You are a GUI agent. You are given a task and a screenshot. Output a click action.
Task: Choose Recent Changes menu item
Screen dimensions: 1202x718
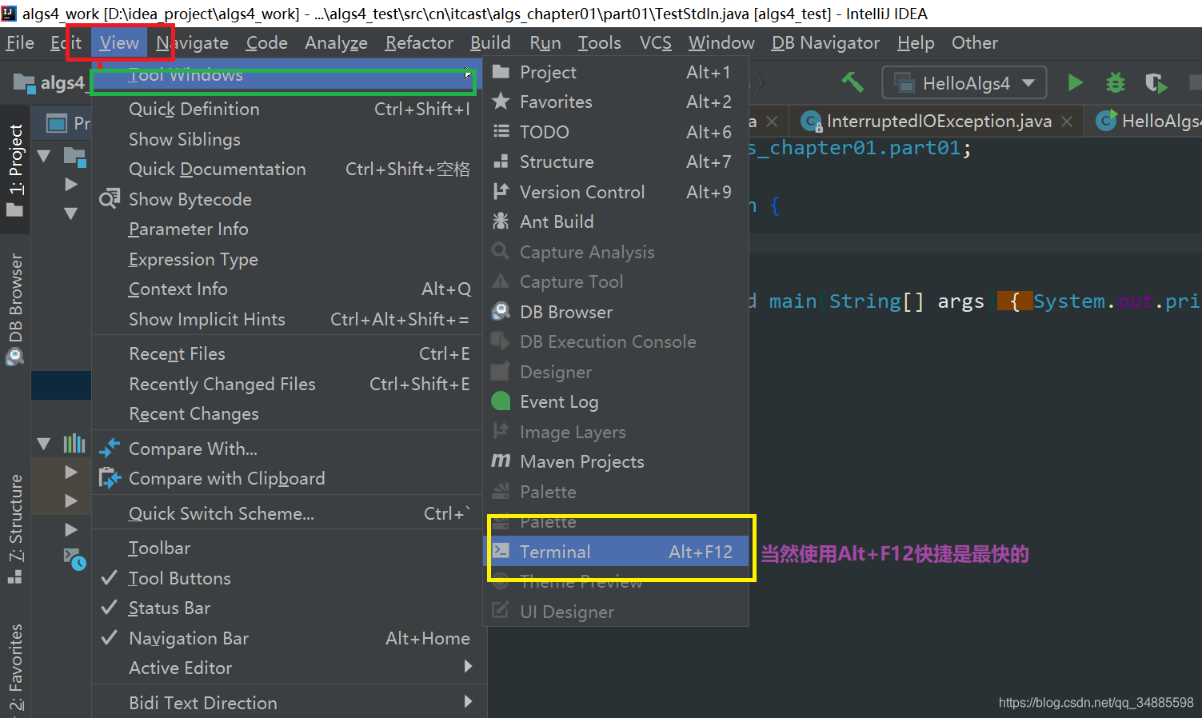(289, 413)
